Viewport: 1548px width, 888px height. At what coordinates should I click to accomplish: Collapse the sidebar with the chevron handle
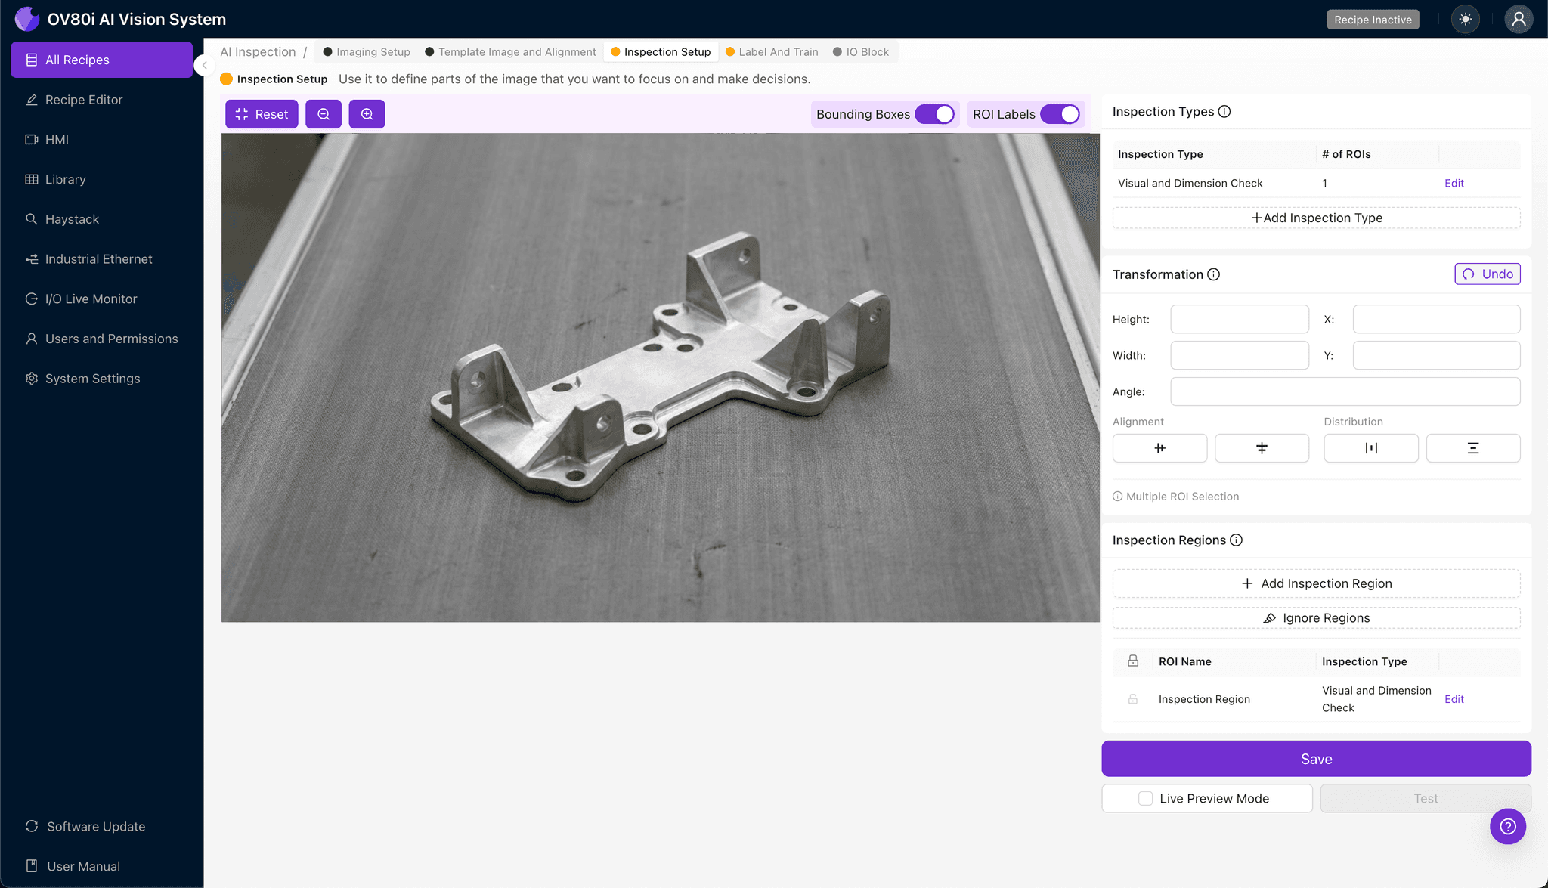coord(204,65)
